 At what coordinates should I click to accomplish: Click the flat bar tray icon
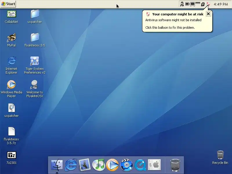pyautogui.click(x=198, y=3)
